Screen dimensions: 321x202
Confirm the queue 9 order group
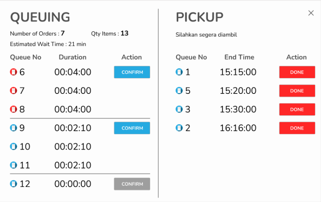pyautogui.click(x=132, y=128)
